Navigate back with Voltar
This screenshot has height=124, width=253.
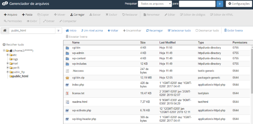point(113,31)
